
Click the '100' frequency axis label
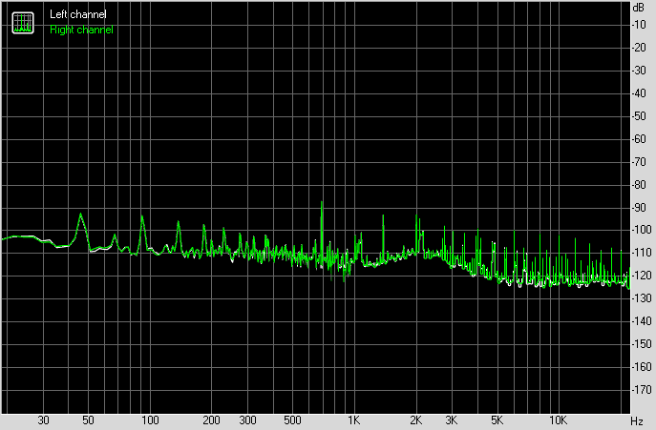click(x=150, y=420)
